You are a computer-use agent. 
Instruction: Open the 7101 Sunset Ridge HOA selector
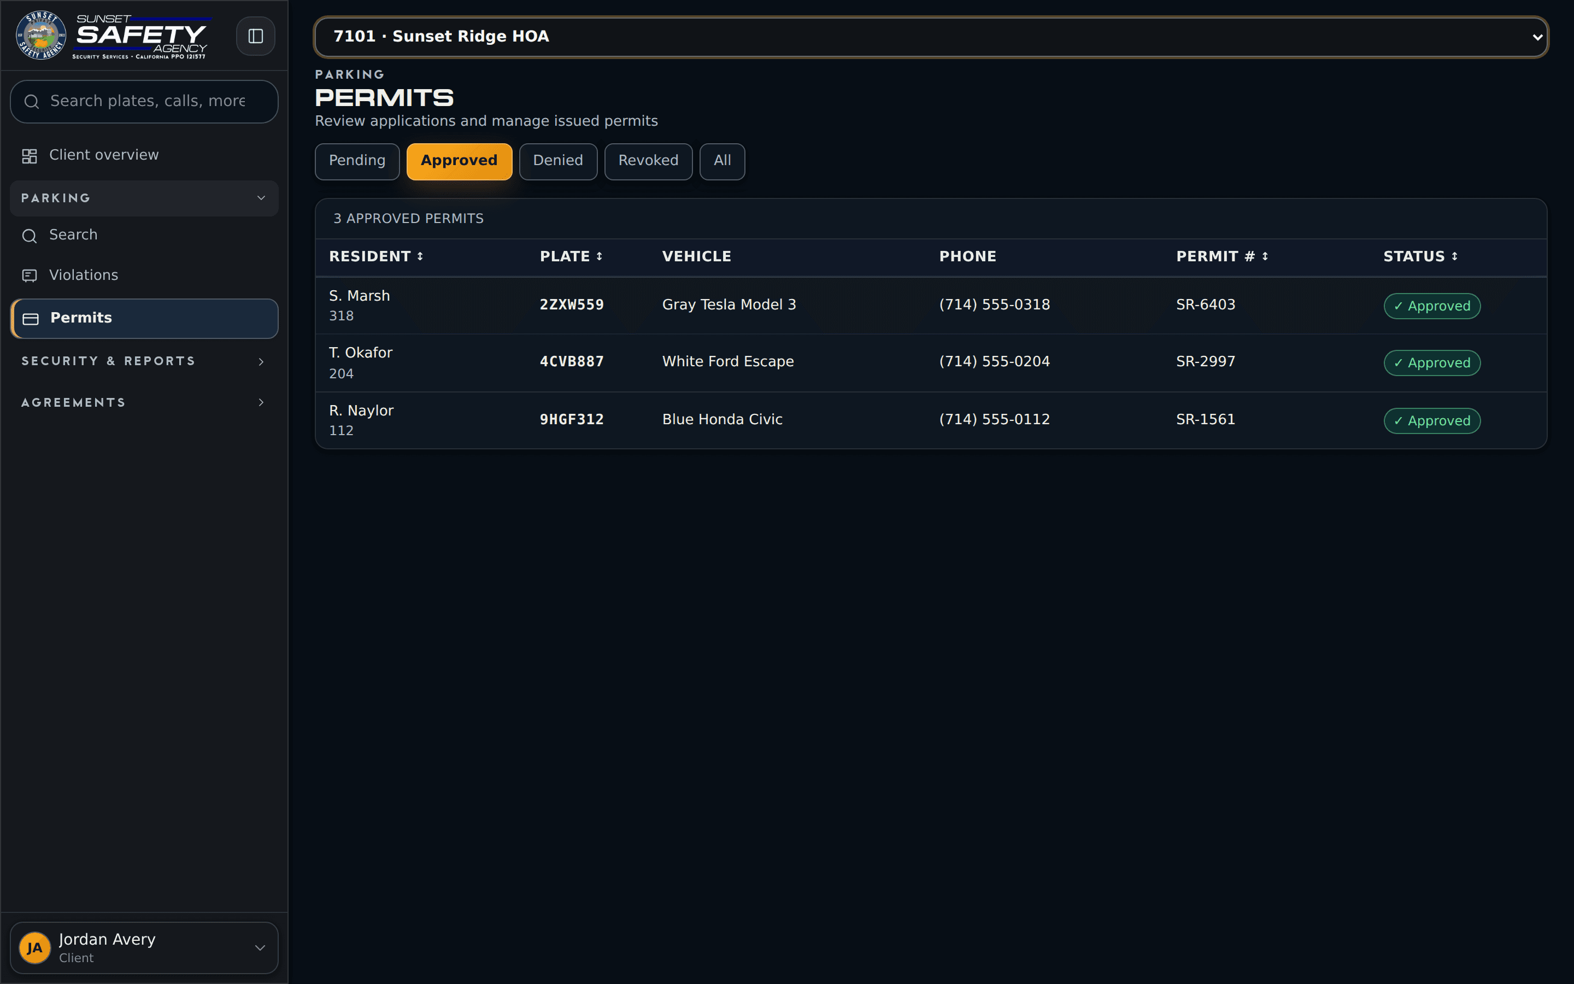tap(931, 37)
